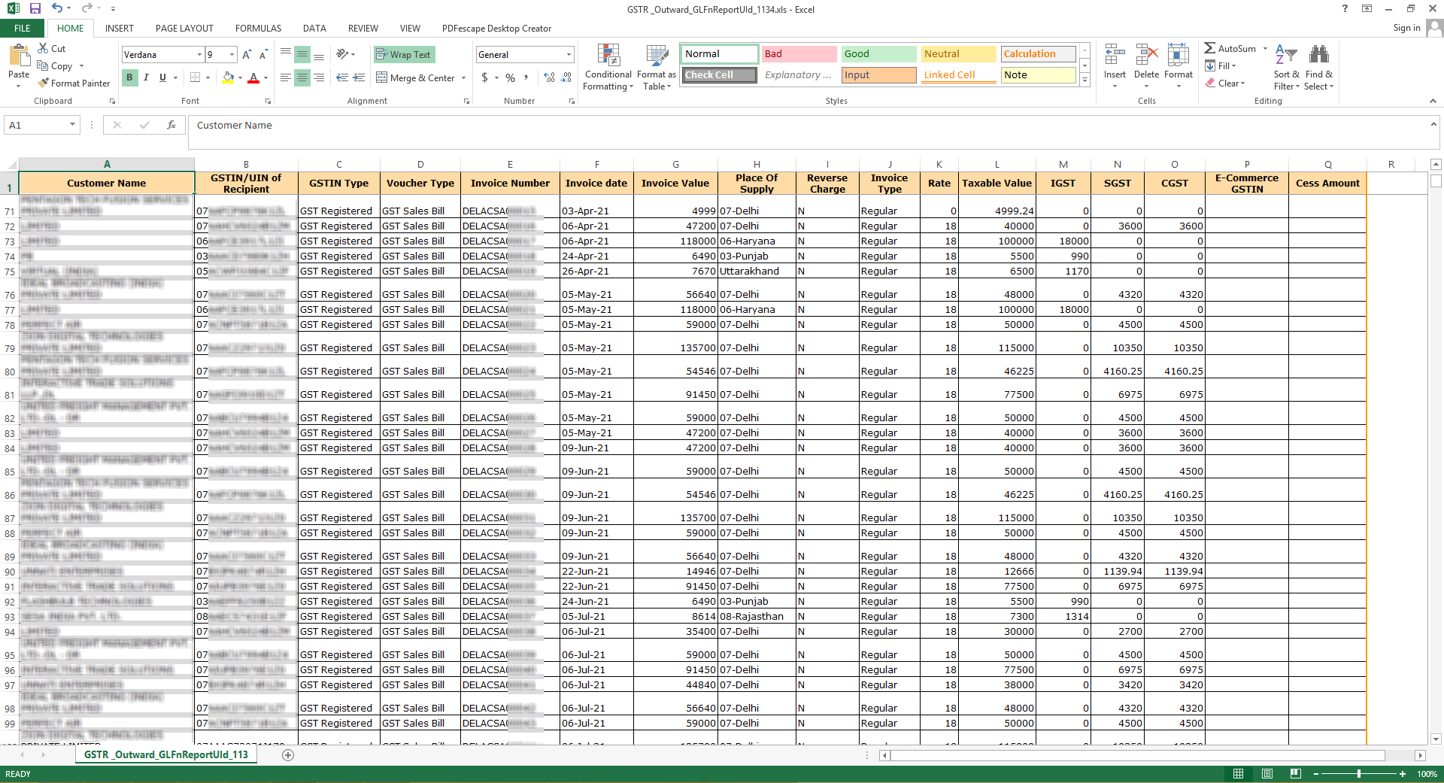Click the Increase Font Size icon

click(247, 55)
